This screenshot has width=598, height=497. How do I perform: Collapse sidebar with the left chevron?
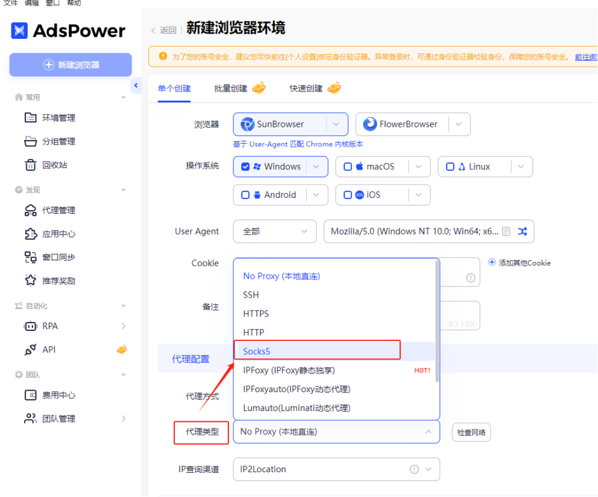coord(136,85)
